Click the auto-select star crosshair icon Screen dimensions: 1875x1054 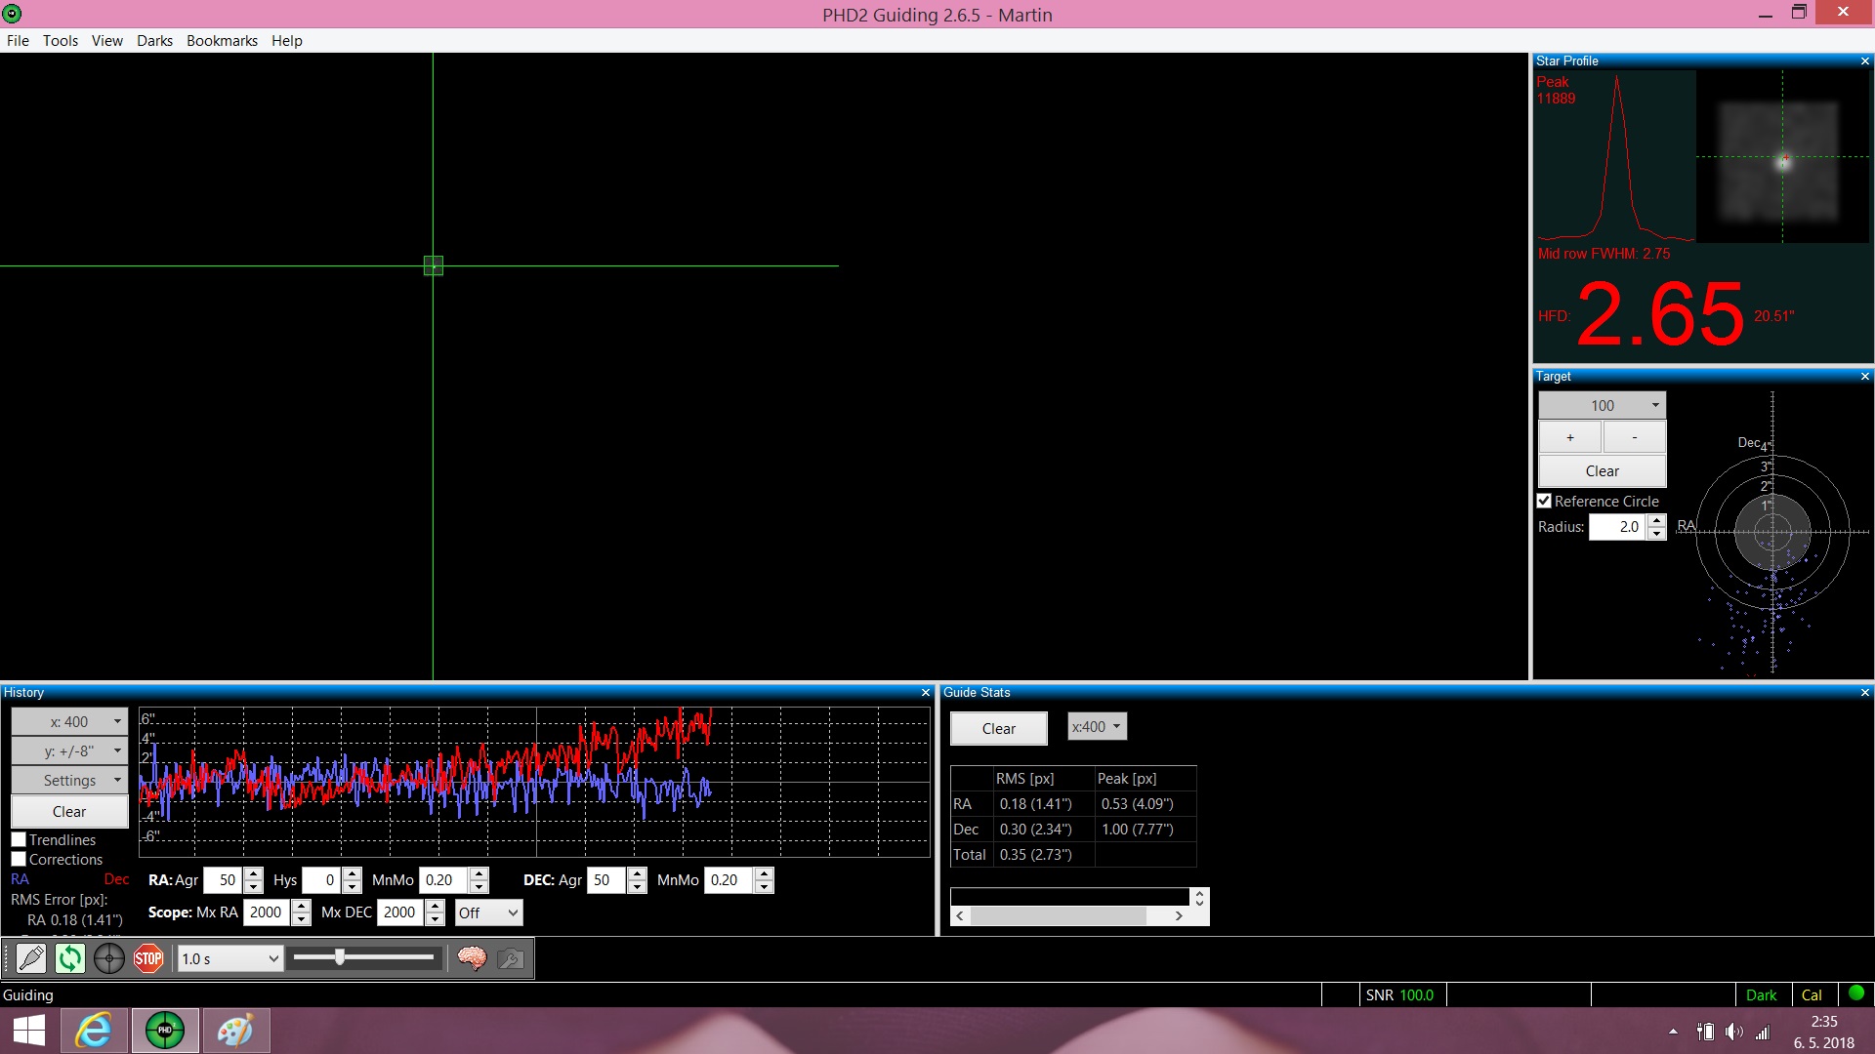click(109, 959)
